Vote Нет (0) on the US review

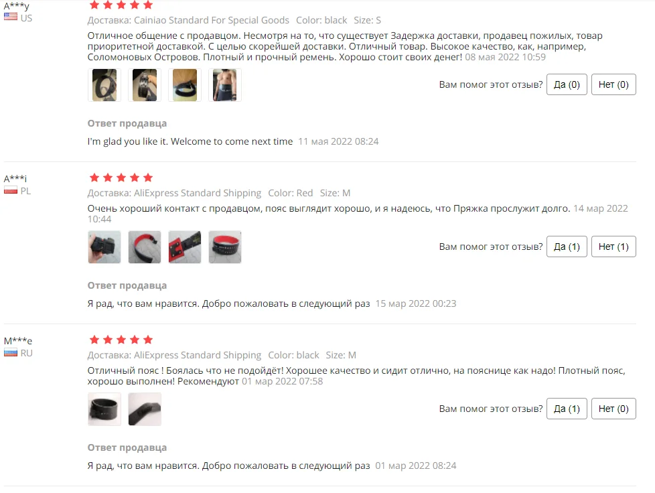(x=613, y=84)
